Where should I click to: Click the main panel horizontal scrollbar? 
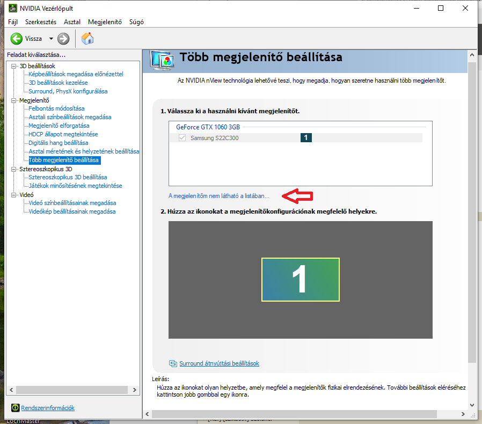coord(294,414)
